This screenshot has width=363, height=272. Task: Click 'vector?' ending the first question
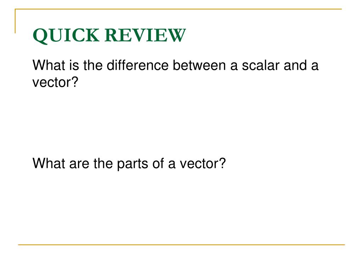click(x=55, y=82)
